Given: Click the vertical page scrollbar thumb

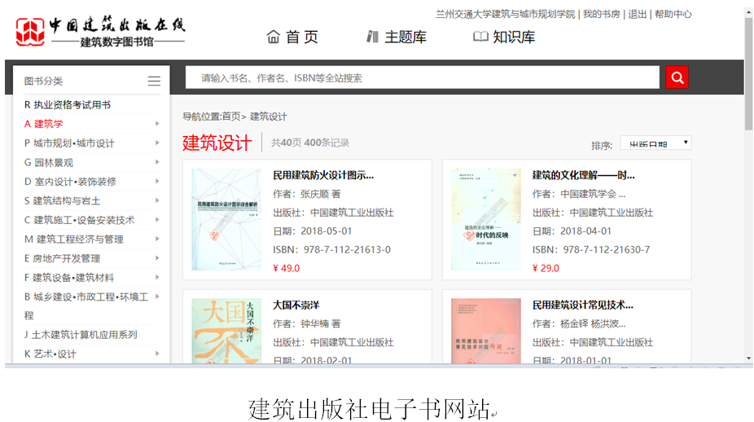Looking at the screenshot, I should (748, 73).
